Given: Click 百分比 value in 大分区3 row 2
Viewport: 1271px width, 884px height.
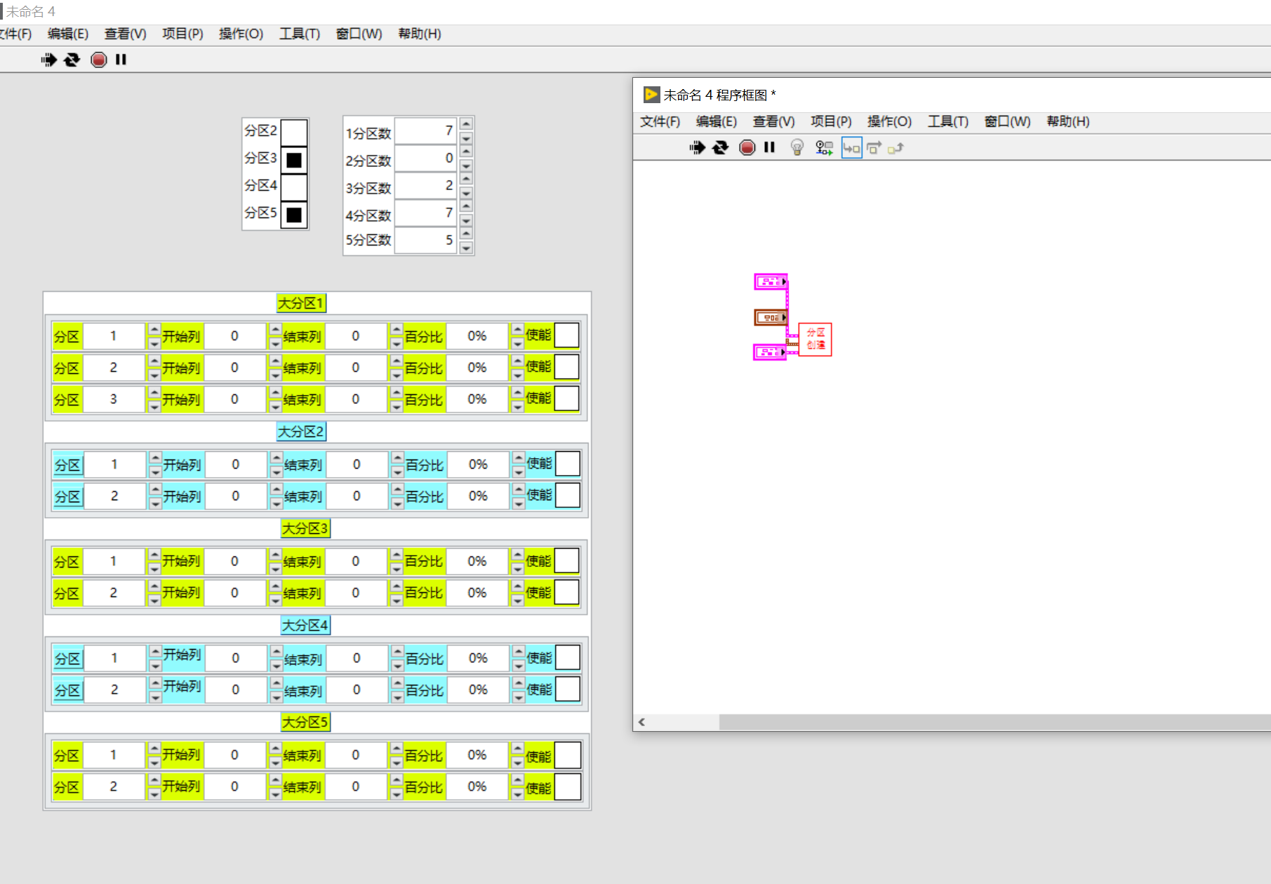Looking at the screenshot, I should [x=477, y=593].
